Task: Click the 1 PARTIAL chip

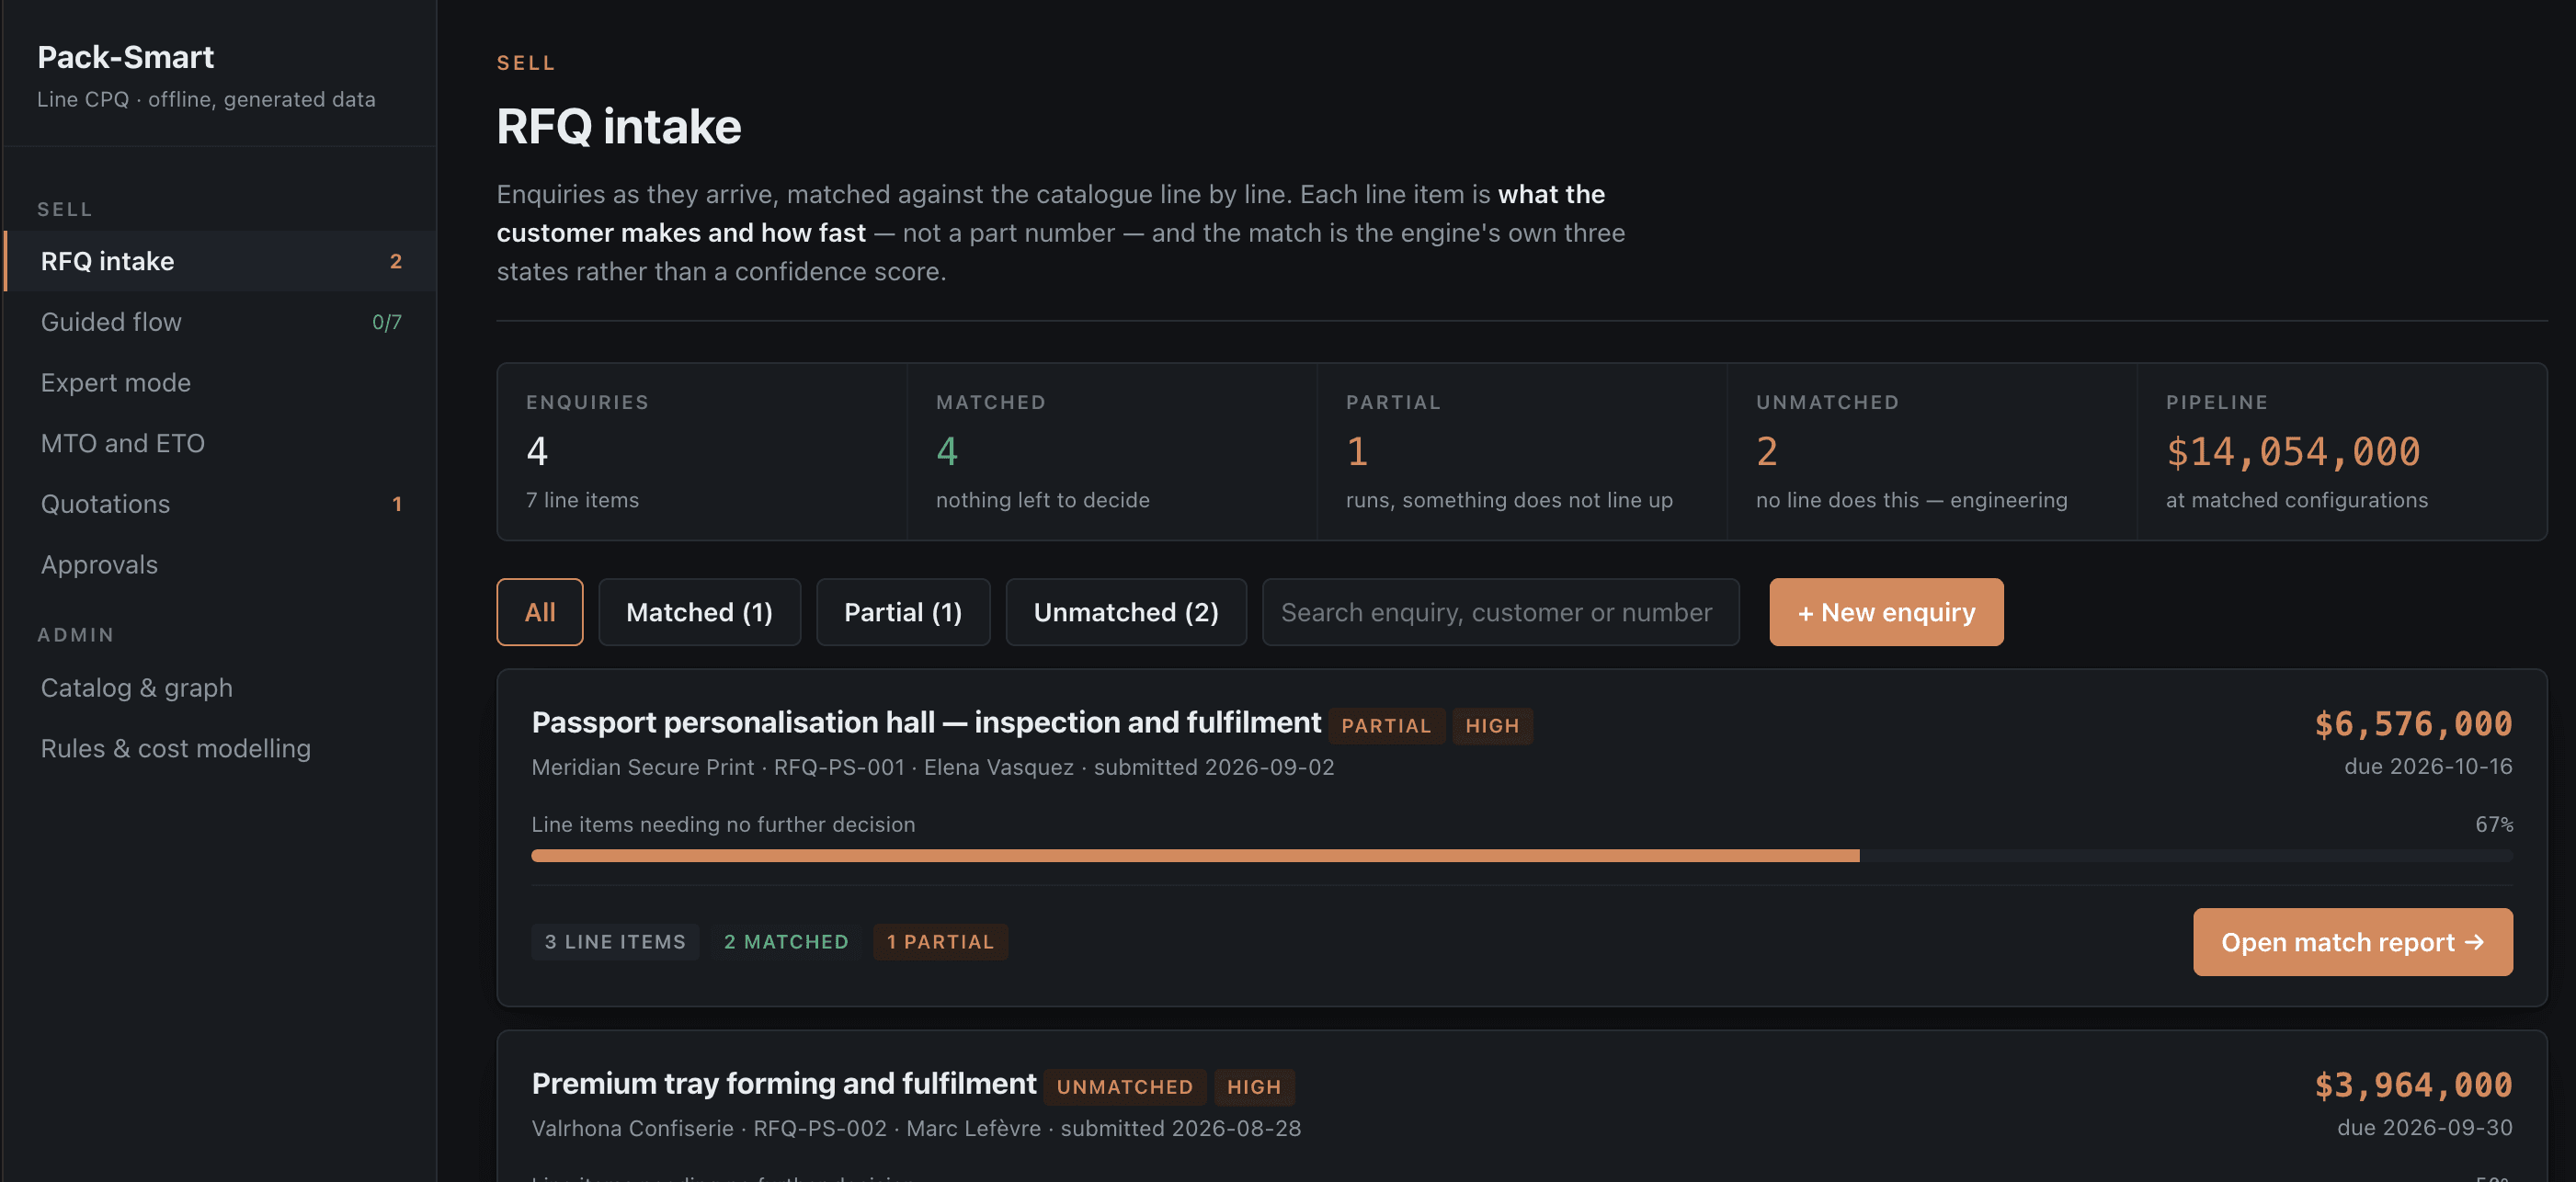Action: [x=940, y=942]
